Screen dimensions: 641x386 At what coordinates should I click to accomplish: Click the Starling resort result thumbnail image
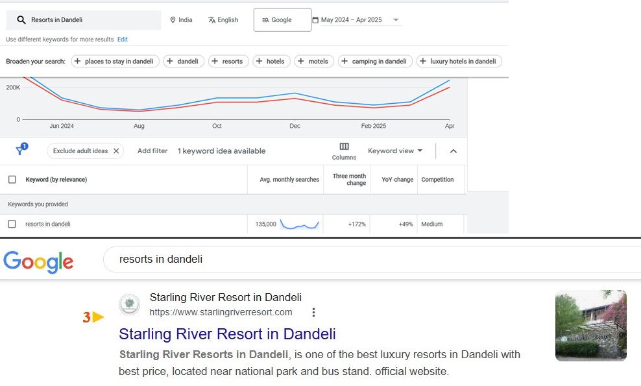(590, 325)
